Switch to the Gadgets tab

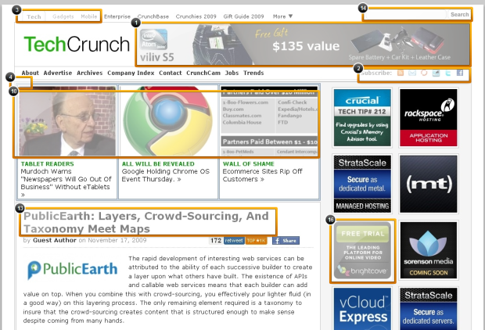coord(63,16)
